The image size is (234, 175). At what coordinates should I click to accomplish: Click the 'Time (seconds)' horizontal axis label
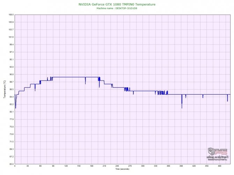(122, 169)
